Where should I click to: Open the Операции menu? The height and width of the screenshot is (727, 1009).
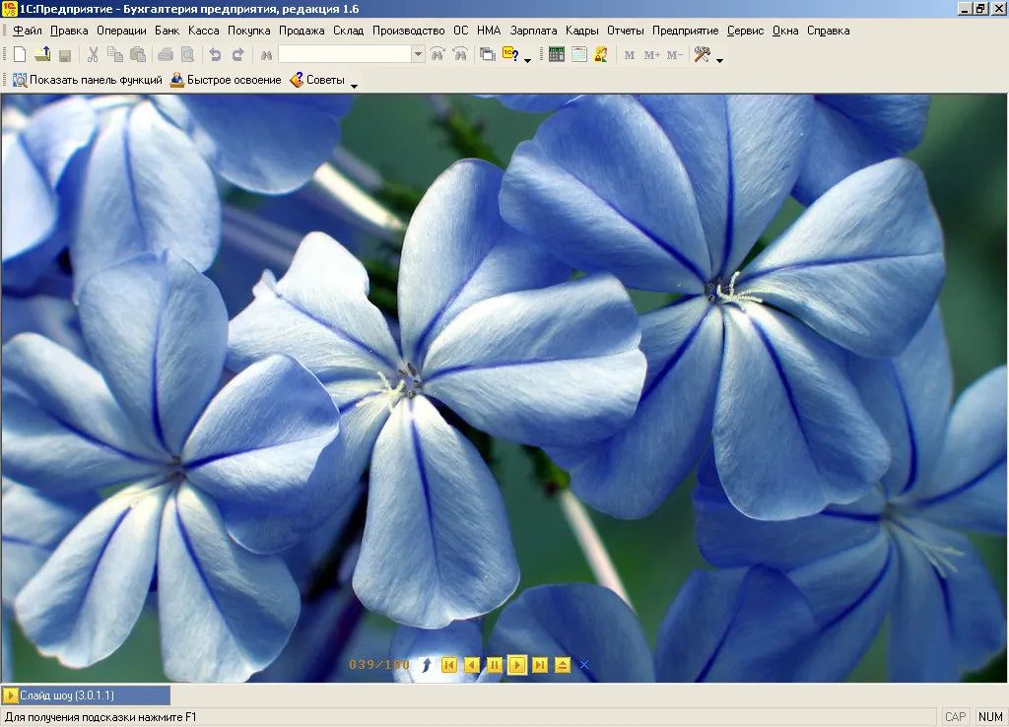click(x=121, y=31)
